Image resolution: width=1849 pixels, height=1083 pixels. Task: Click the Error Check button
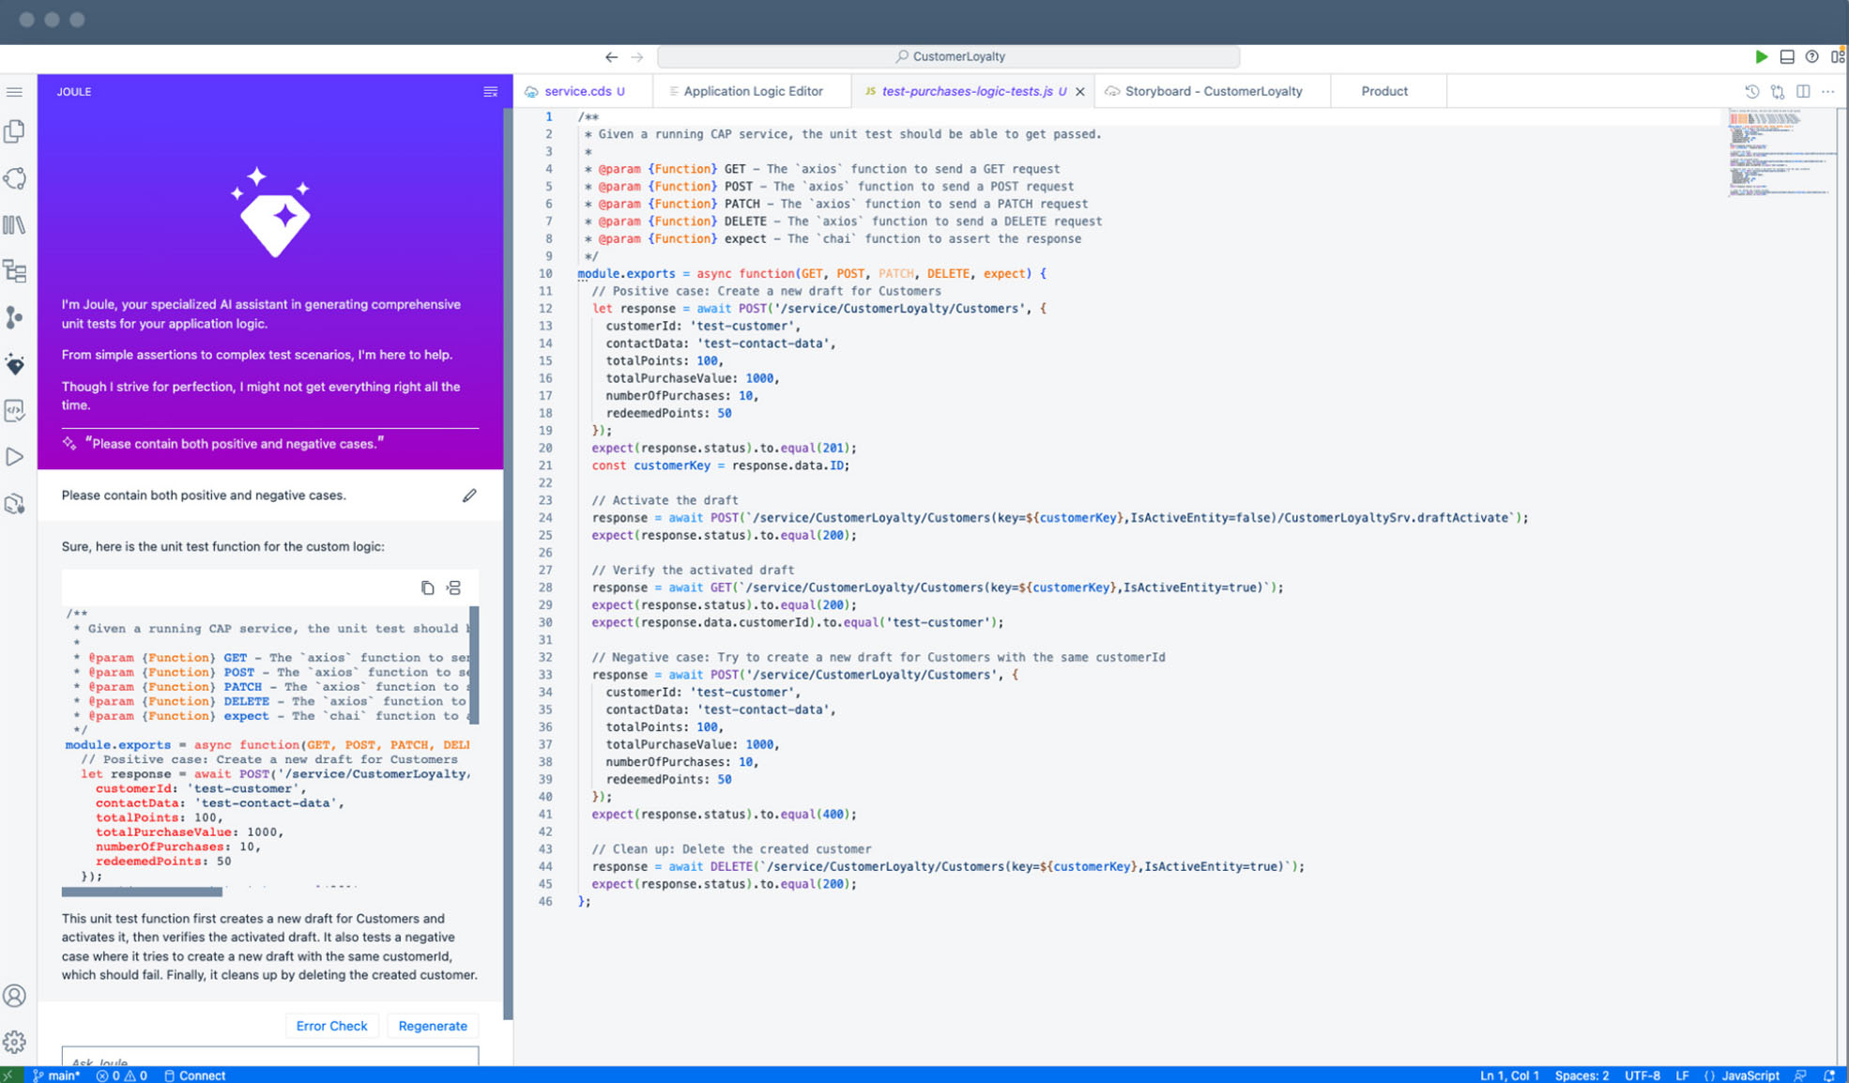tap(331, 1026)
